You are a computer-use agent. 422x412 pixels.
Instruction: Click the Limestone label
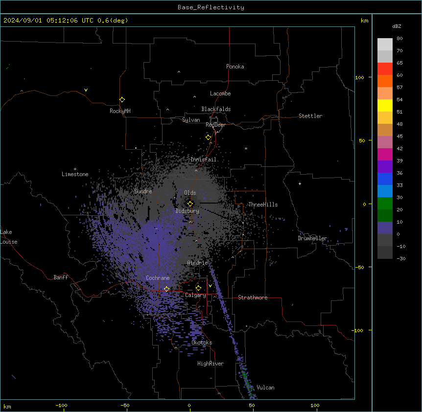(x=75, y=174)
